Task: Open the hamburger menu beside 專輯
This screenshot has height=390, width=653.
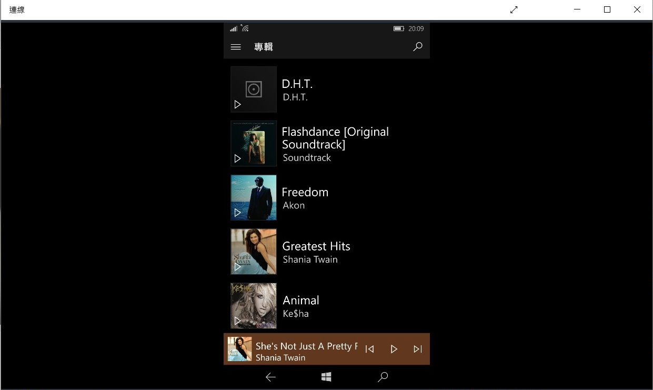Action: 236,47
